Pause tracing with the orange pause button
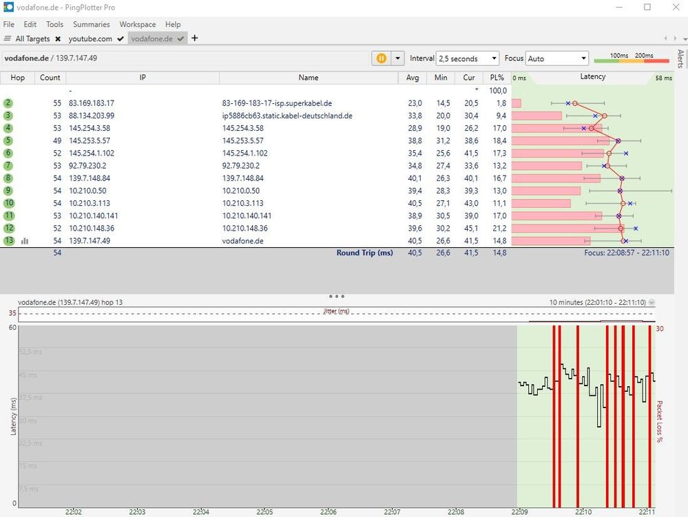The width and height of the screenshot is (688, 517). pyautogui.click(x=382, y=59)
